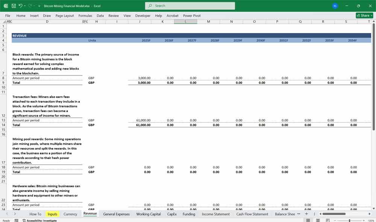This screenshot has width=376, height=222.
Task: Open the Income Statement sheet tab
Action: pos(215,214)
